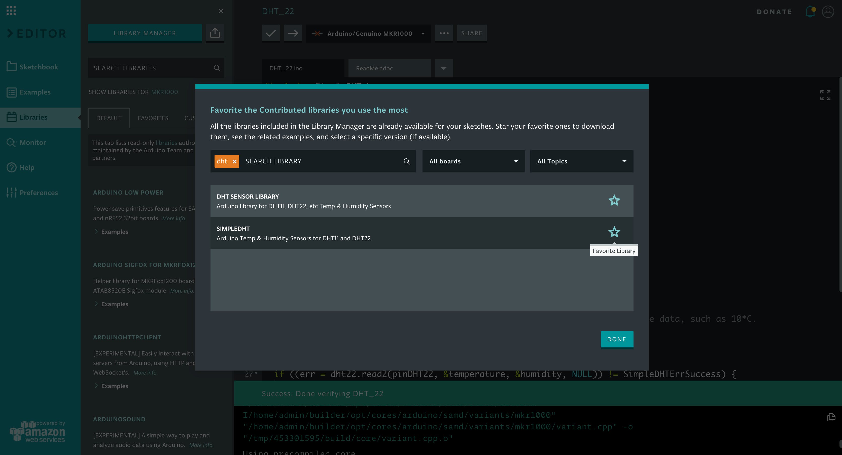Click the DONE button

click(x=616, y=339)
